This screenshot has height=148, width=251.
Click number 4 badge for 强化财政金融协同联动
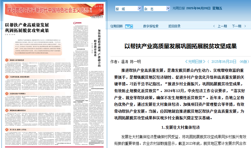coord(7,110)
